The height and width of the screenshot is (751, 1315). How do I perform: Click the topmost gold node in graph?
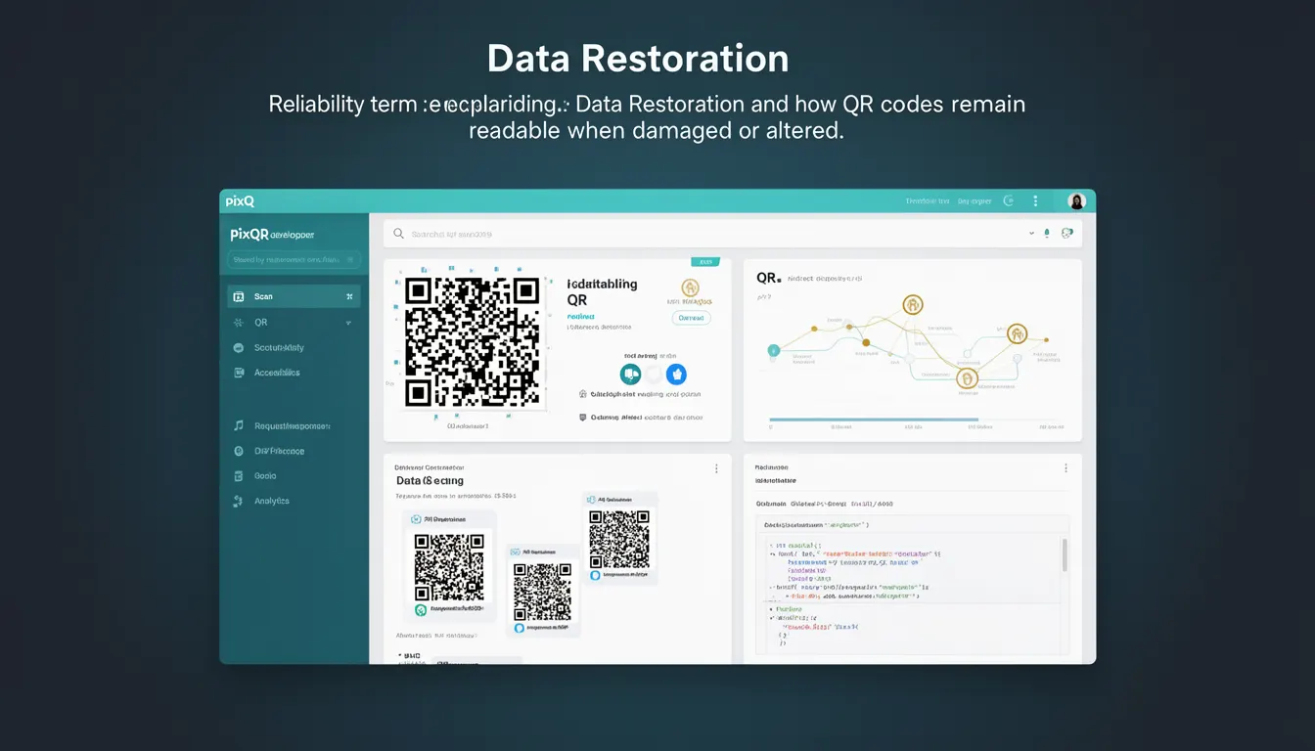pos(913,305)
